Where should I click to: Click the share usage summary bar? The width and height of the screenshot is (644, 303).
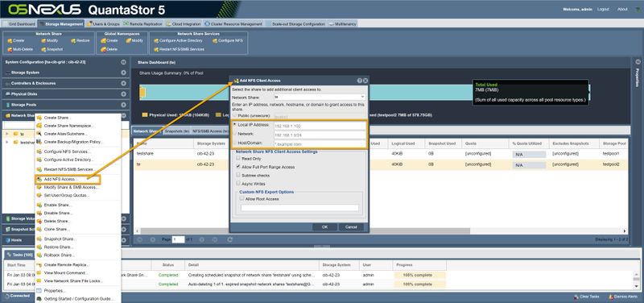365,93
